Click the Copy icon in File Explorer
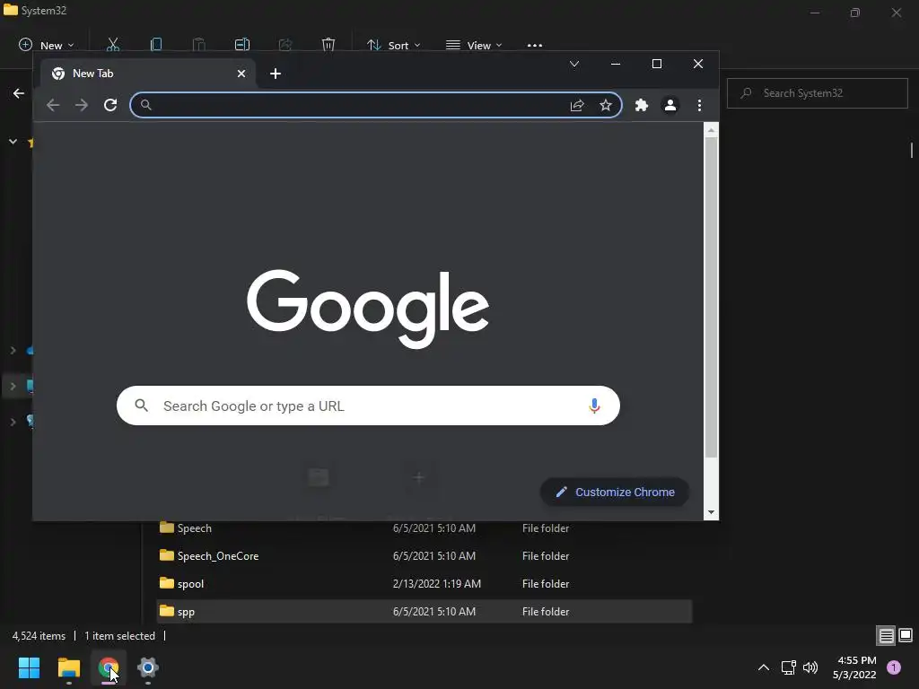This screenshot has height=689, width=919. click(x=156, y=45)
